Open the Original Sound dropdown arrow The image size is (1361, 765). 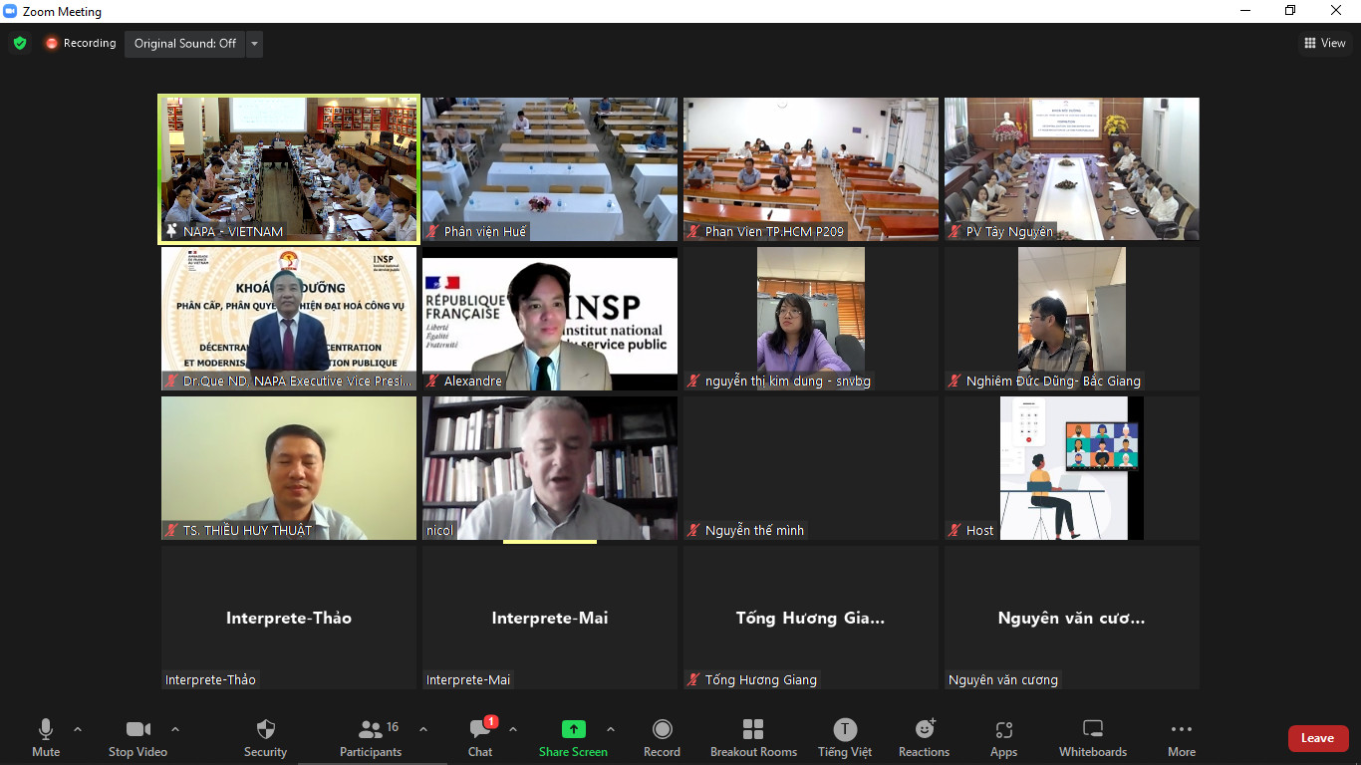(255, 43)
